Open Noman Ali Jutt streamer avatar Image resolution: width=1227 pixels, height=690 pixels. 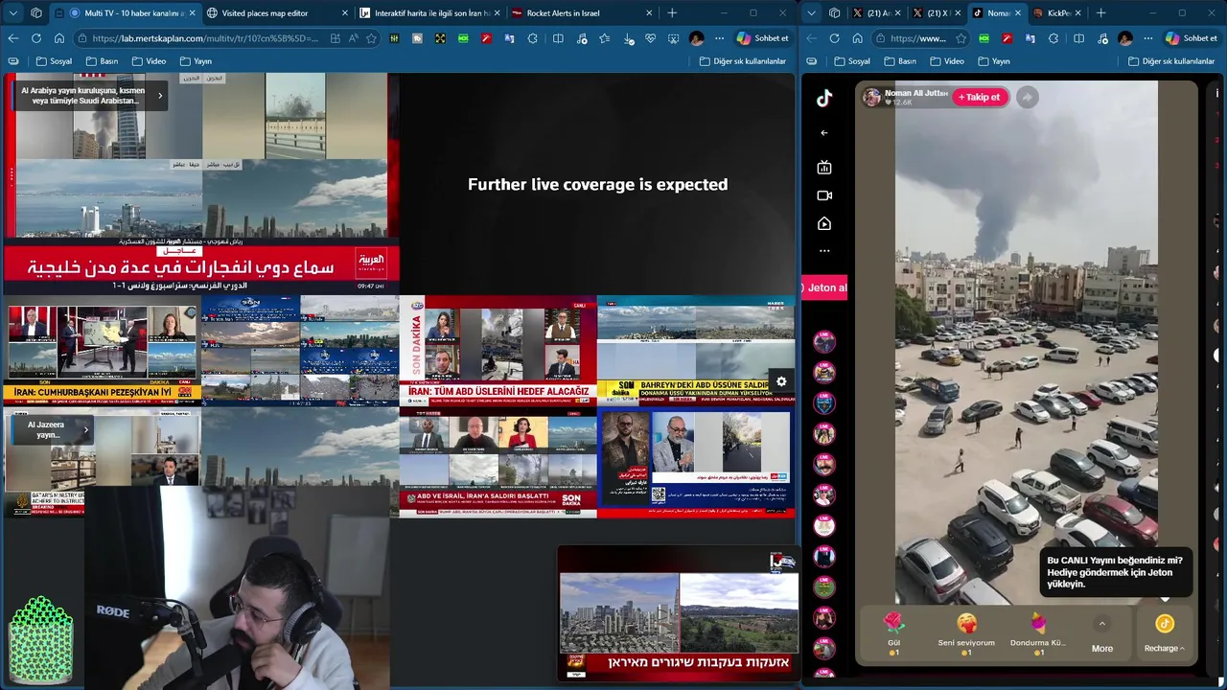[x=871, y=97]
